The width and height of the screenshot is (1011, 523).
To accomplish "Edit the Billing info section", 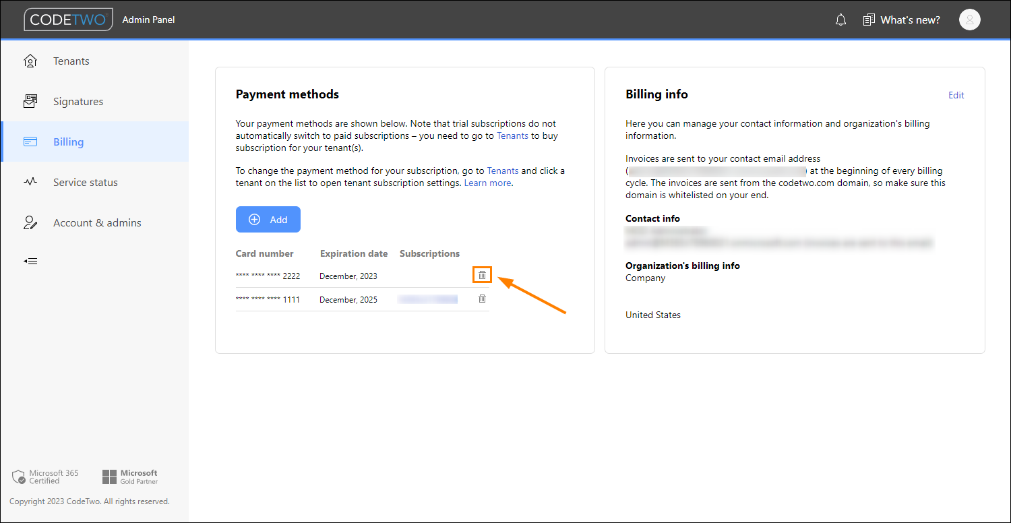I will click(956, 95).
